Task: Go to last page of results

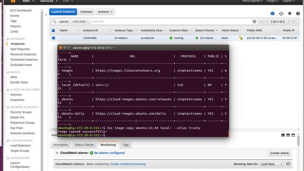Action: coord(294,21)
